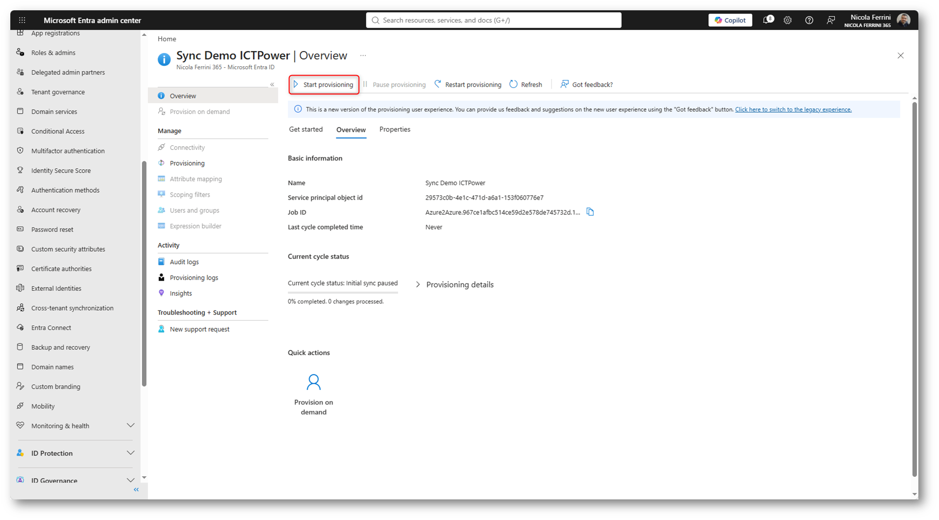939x520 pixels.
Task: Go to the Home breadcrumb
Action: (167, 39)
